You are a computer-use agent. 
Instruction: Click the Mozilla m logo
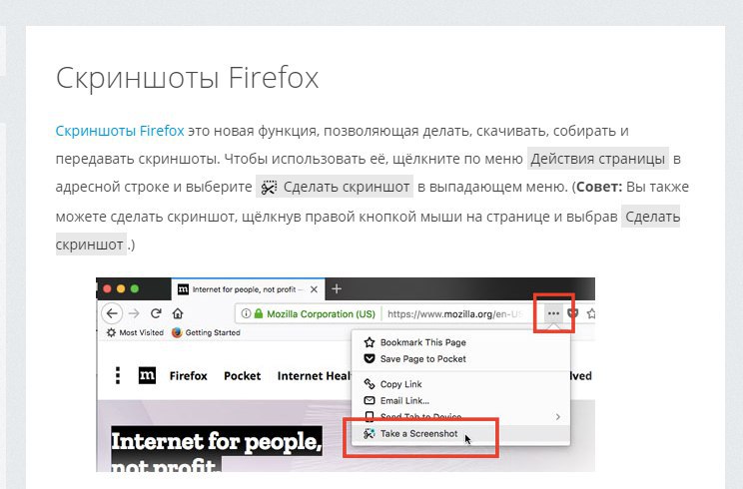click(x=147, y=375)
